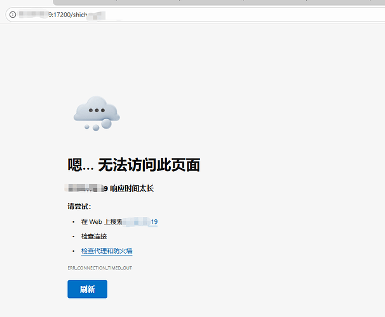The height and width of the screenshot is (317, 385).
Task: Open the 检查代理和防火墙 link
Action: tap(107, 251)
